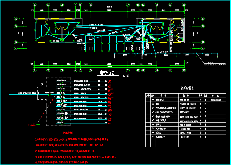Select table cell NEW8-201
The height and width of the screenshot is (165, 231).
click(x=185, y=137)
